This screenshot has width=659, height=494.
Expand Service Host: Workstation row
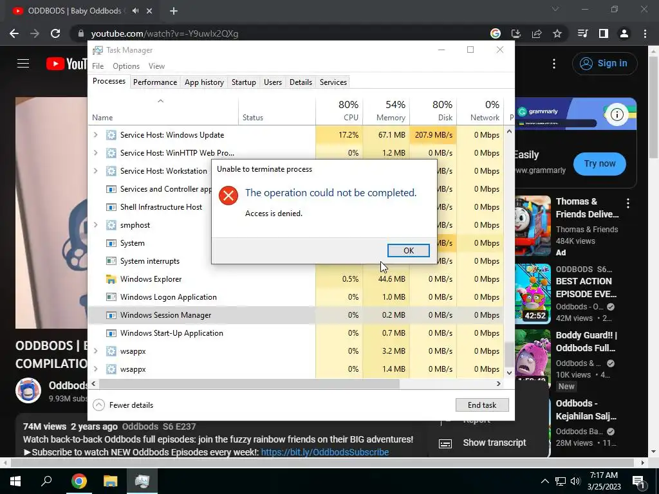[x=96, y=171]
